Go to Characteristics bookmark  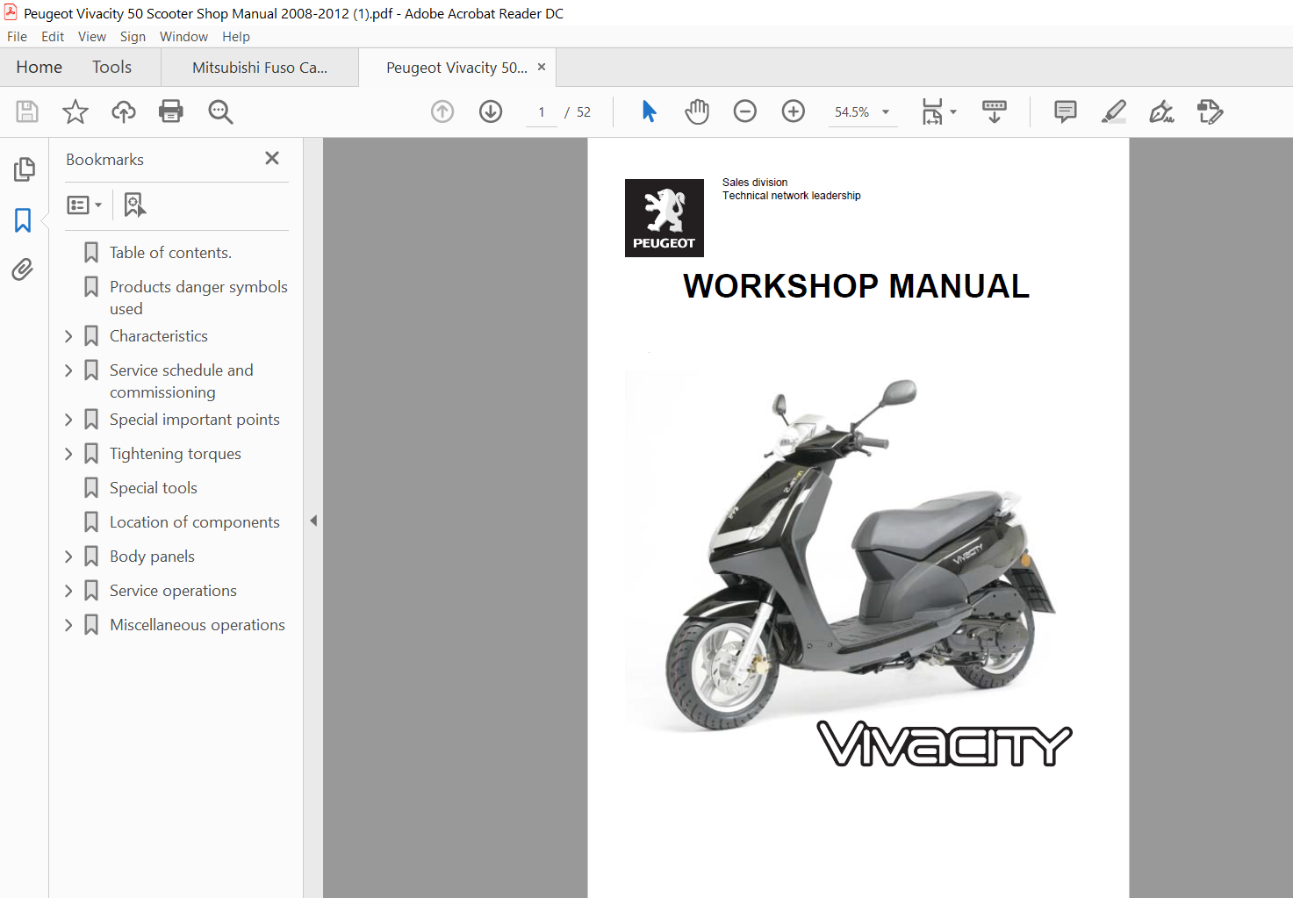159,336
